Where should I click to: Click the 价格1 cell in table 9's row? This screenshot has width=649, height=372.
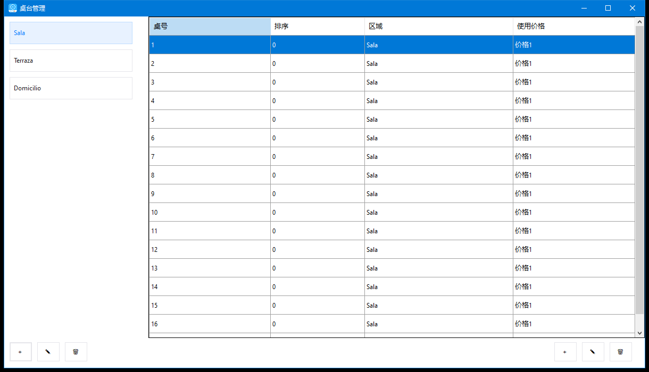tap(574, 194)
